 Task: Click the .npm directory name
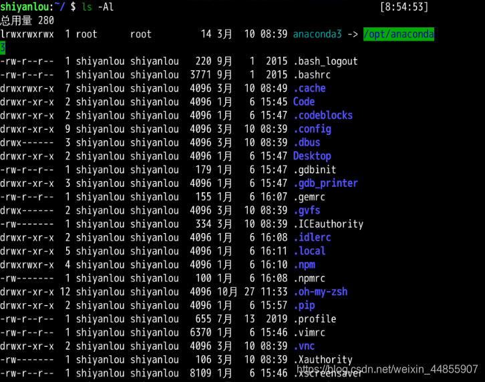304,265
